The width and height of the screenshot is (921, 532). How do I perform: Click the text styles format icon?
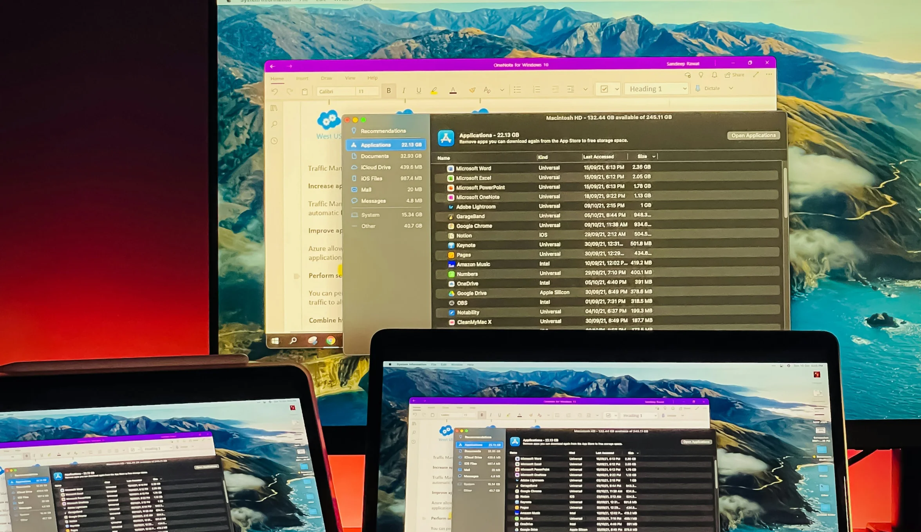pyautogui.click(x=487, y=90)
